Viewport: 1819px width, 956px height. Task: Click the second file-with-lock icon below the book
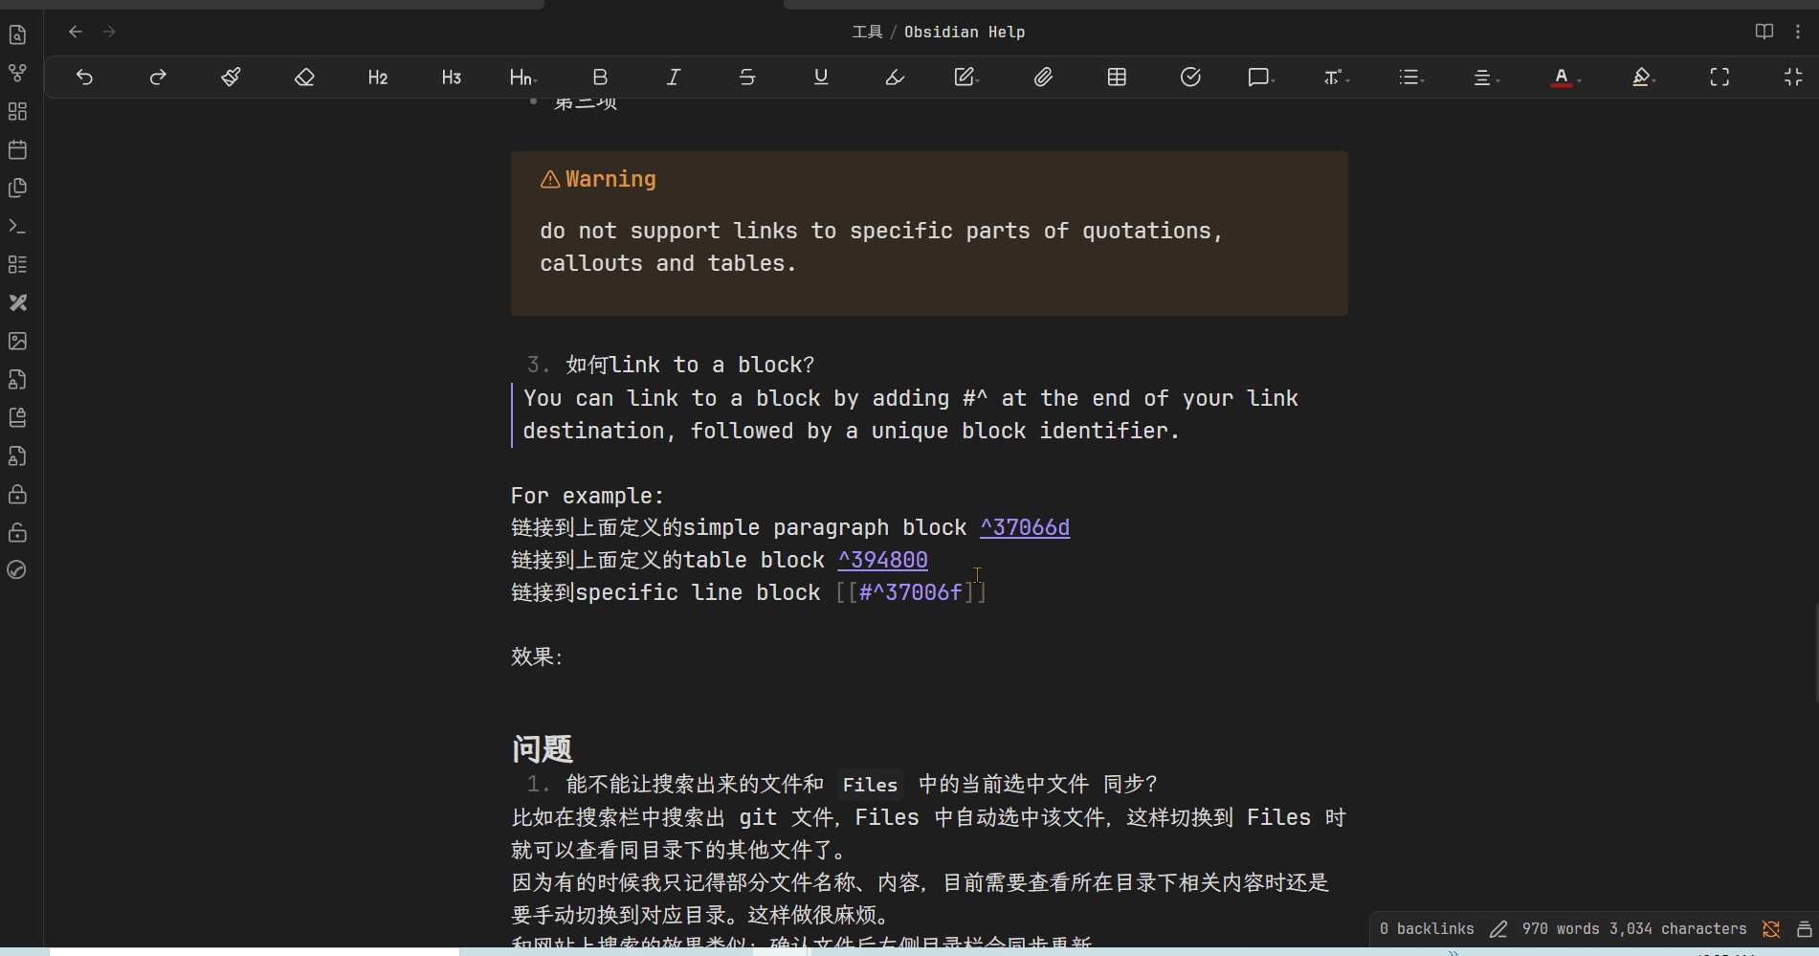pos(17,456)
